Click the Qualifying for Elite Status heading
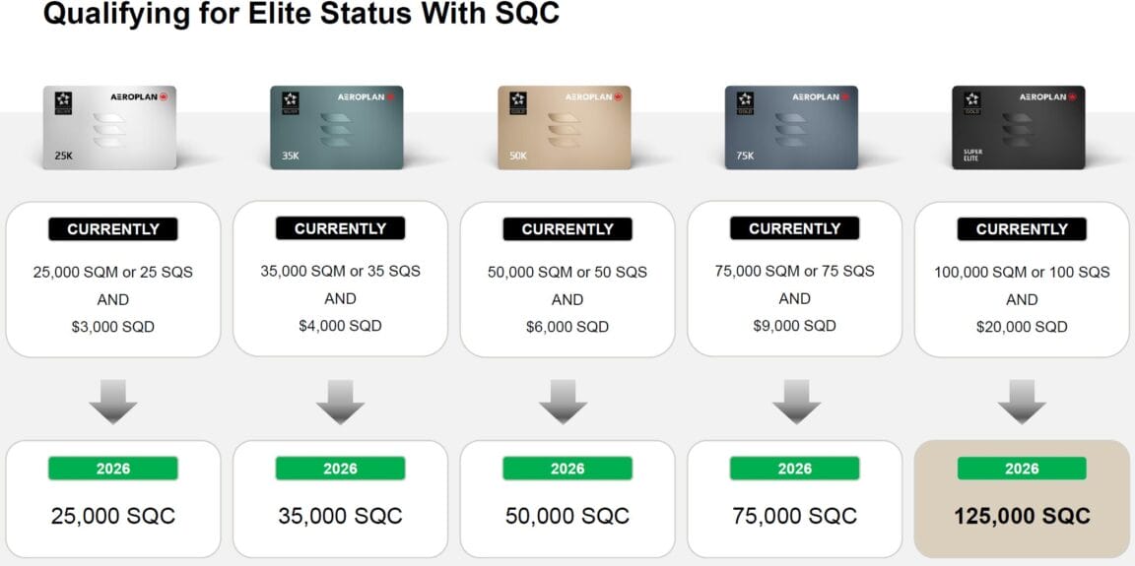Image resolution: width=1135 pixels, height=566 pixels. coord(301,14)
